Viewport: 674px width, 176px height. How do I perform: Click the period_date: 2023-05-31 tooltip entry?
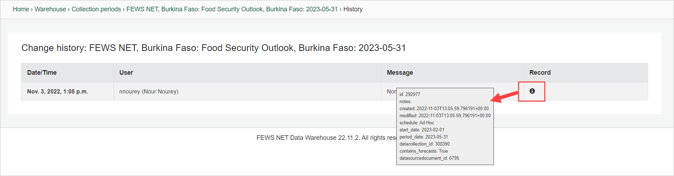pos(423,137)
